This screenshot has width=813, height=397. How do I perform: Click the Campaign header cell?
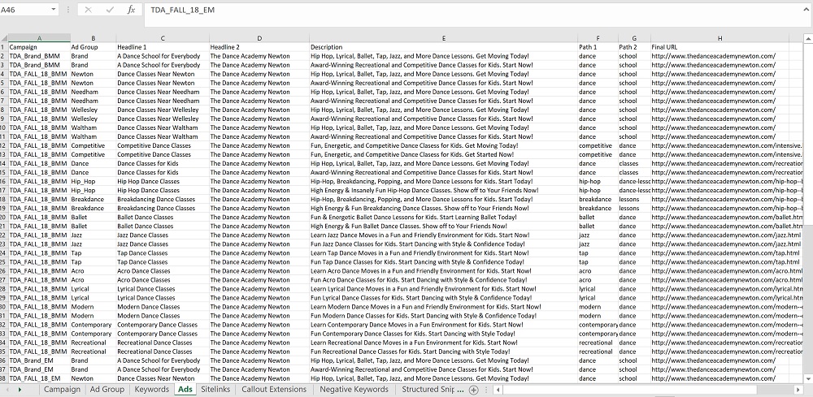pos(39,47)
